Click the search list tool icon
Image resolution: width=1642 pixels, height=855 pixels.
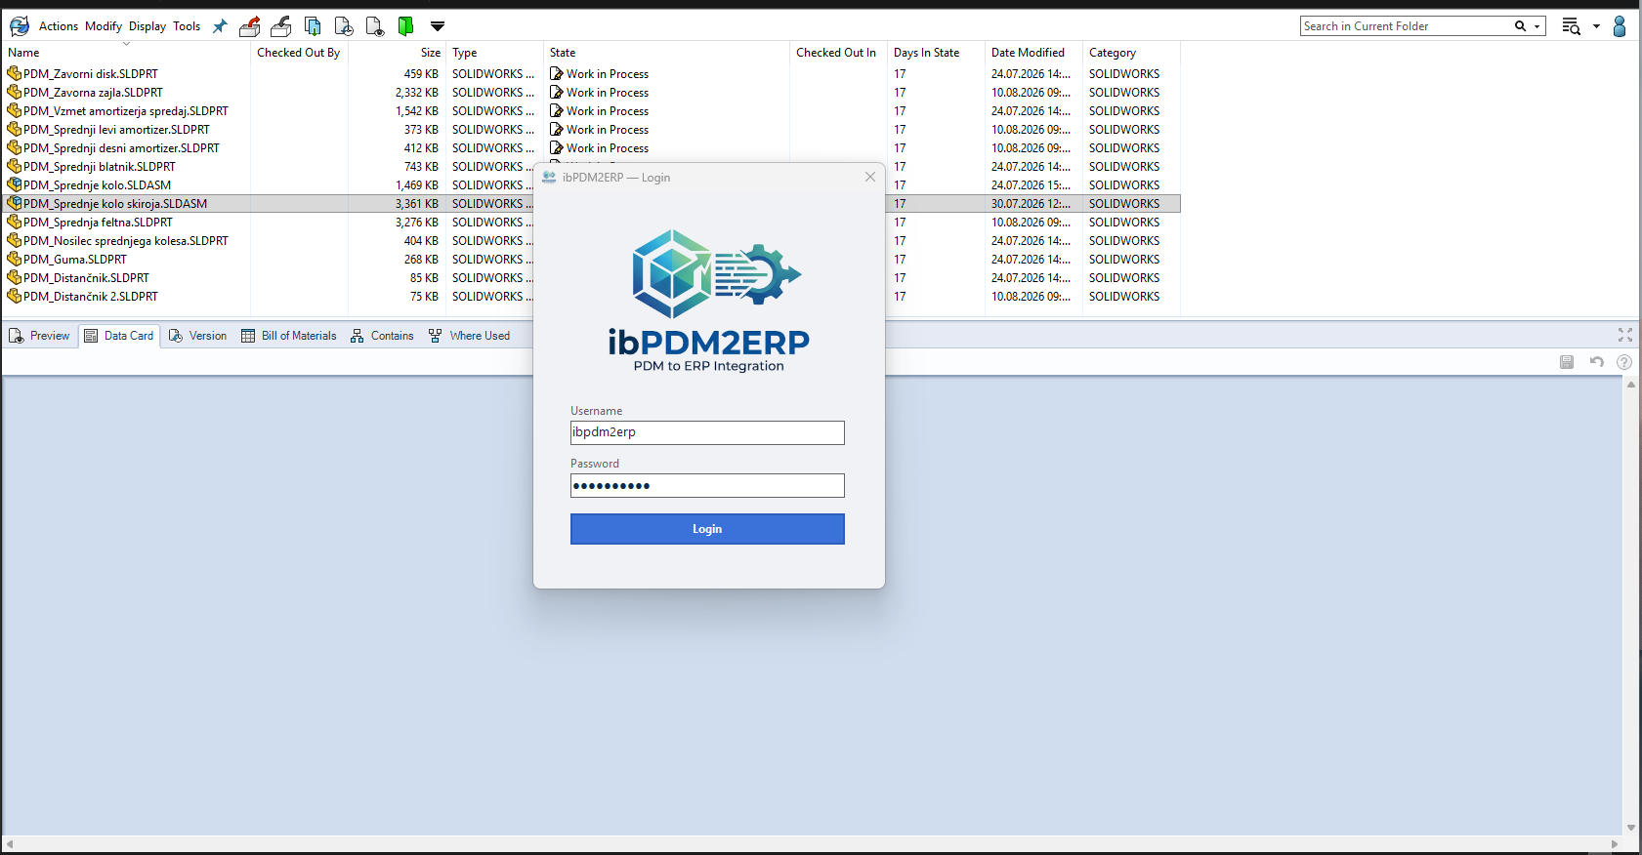click(1571, 26)
